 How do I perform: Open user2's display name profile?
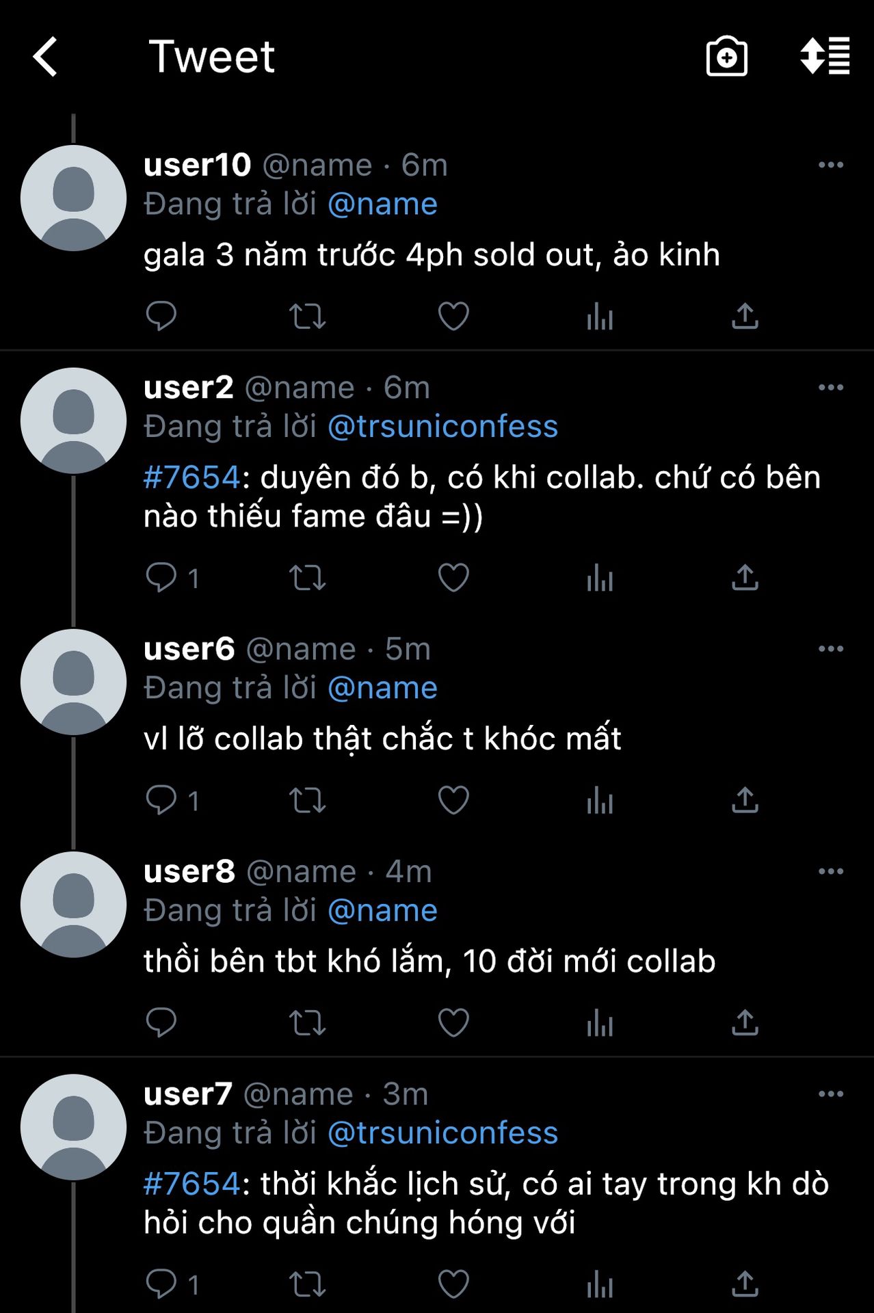[x=189, y=388]
